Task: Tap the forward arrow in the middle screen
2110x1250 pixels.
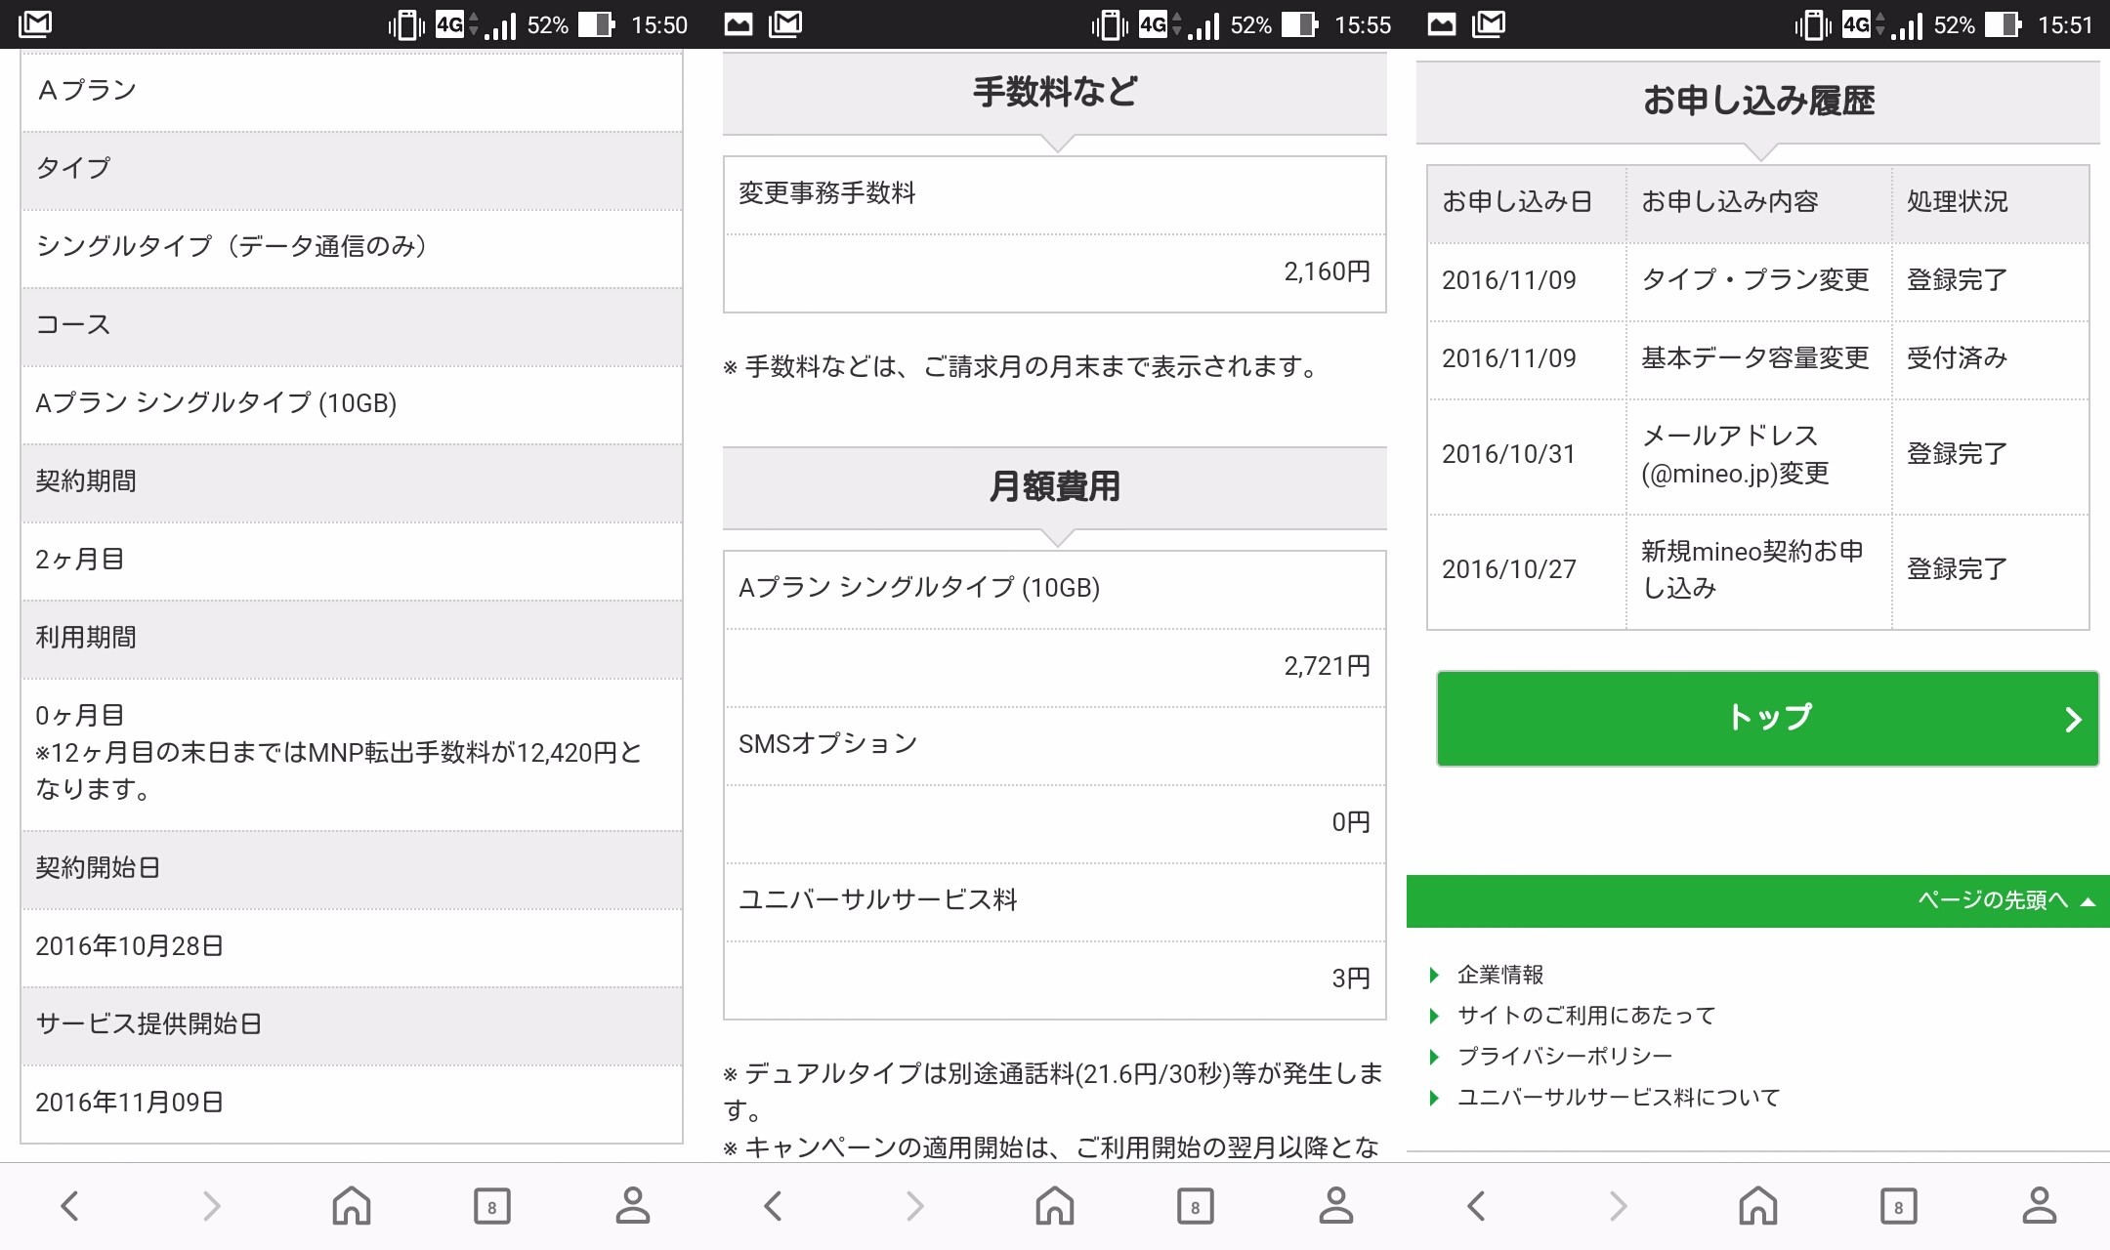Action: pyautogui.click(x=914, y=1206)
